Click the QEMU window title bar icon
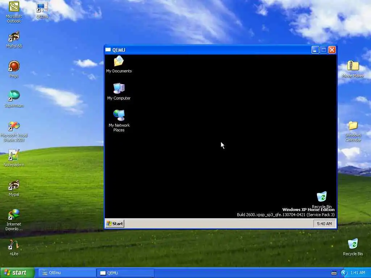Screen dimensions: 371x278 (x=108, y=50)
